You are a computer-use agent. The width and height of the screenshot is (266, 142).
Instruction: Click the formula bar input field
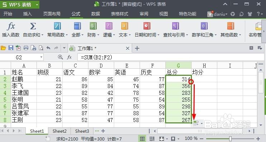170,57
